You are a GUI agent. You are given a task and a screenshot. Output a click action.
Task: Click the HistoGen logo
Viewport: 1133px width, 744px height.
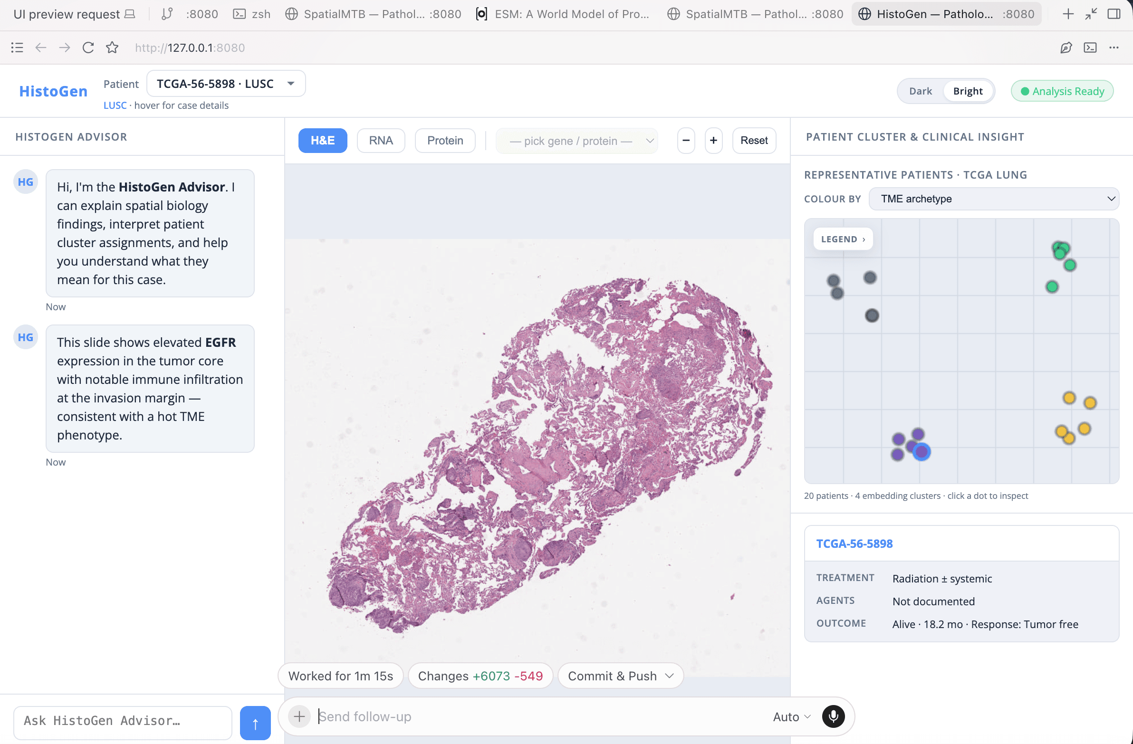click(53, 91)
